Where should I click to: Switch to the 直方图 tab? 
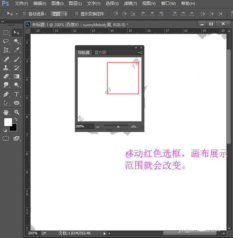click(x=100, y=52)
